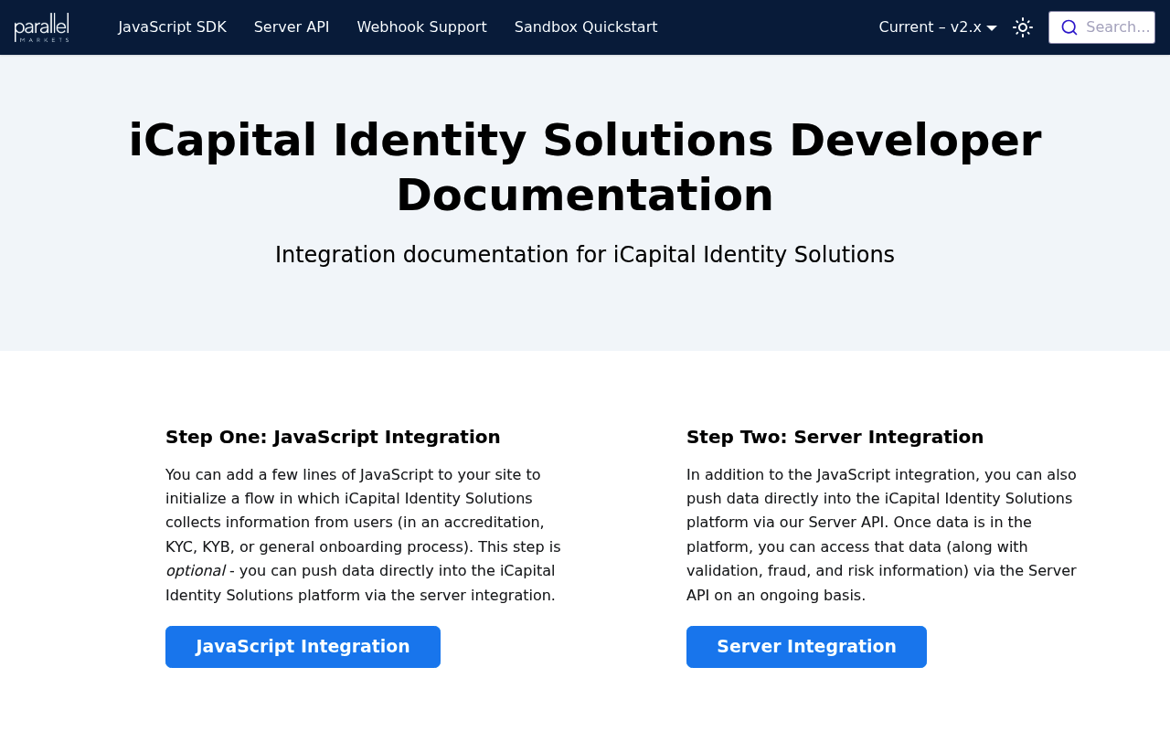The height and width of the screenshot is (731, 1170).
Task: Open the Current – v2.x version dropdown
Action: (938, 27)
